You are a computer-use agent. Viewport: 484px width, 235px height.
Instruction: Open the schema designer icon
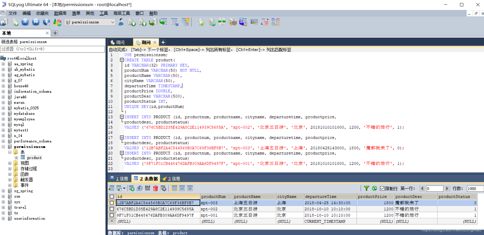tap(276, 22)
